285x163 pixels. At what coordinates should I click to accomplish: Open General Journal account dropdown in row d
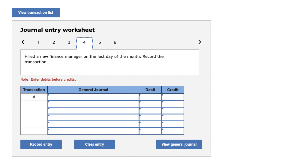[93, 97]
